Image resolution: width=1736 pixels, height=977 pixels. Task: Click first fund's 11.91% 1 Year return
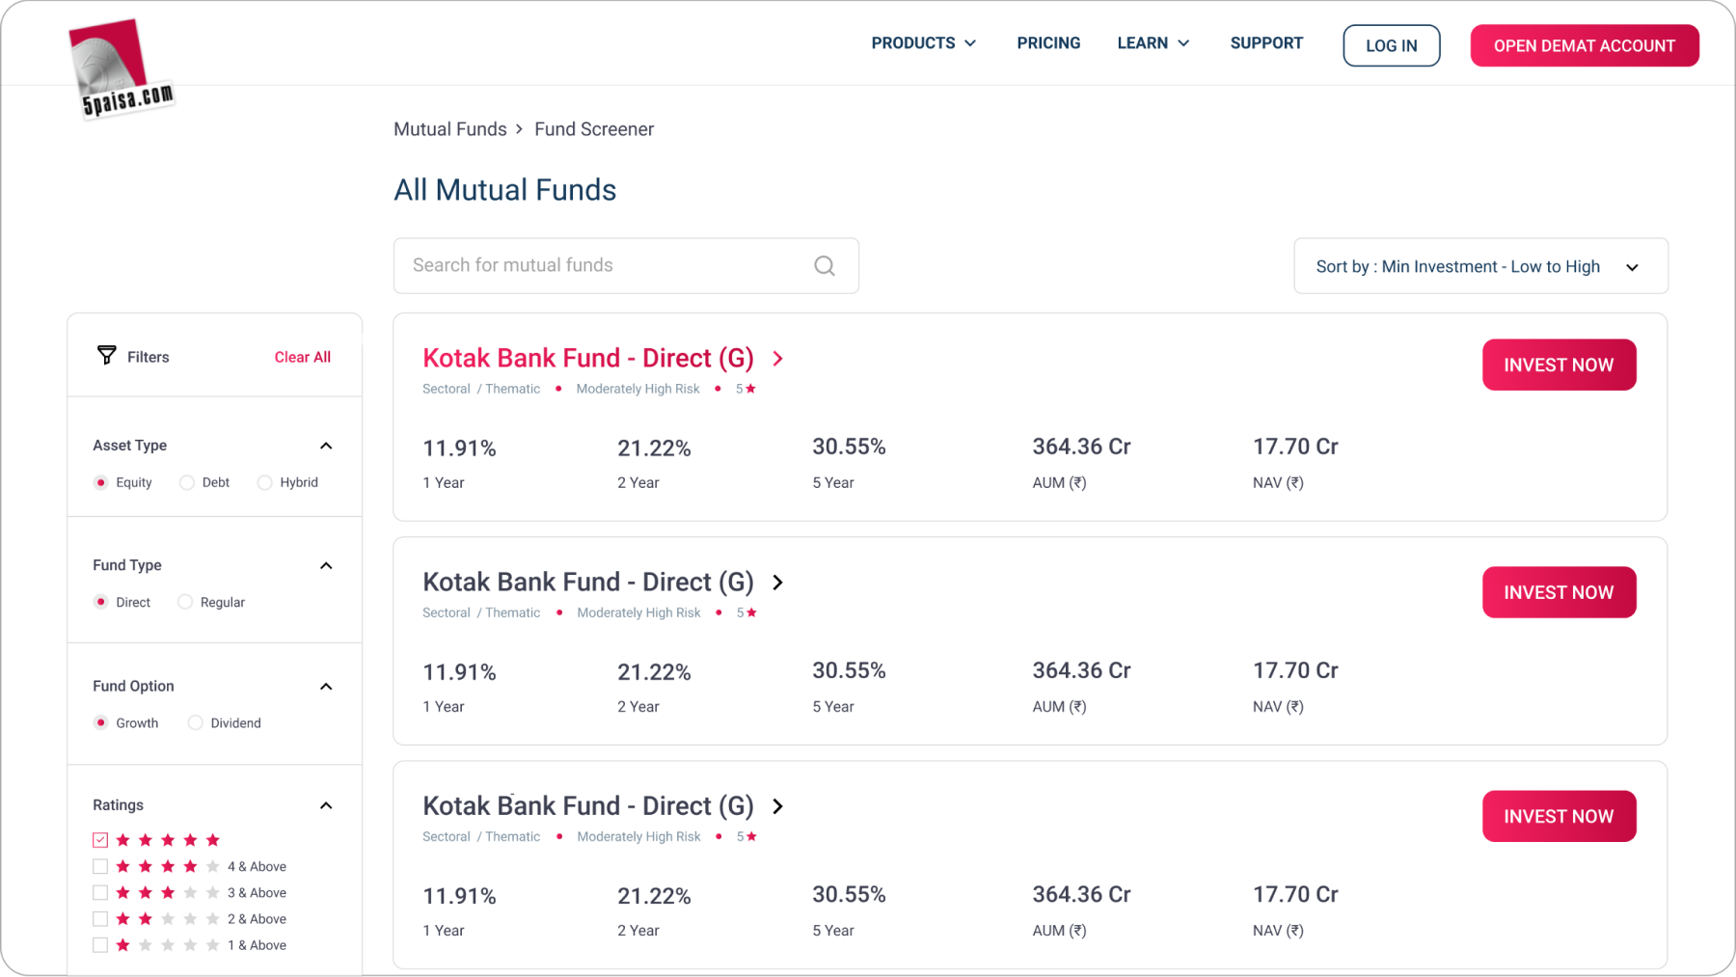pos(459,448)
